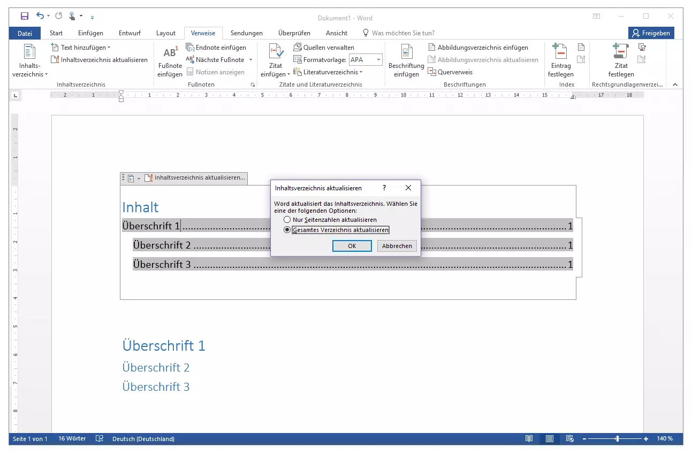Switch to the Start tab
This screenshot has width=692, height=456.
(x=56, y=33)
